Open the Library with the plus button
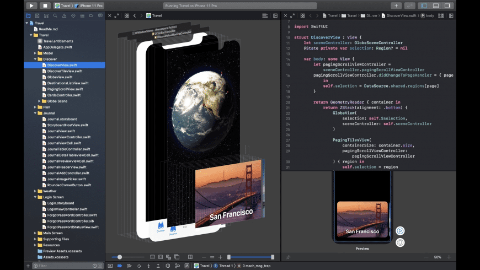This screenshot has height=270, width=480. [396, 6]
